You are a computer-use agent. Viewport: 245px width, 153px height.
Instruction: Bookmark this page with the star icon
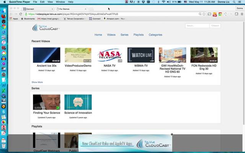coord(204,14)
